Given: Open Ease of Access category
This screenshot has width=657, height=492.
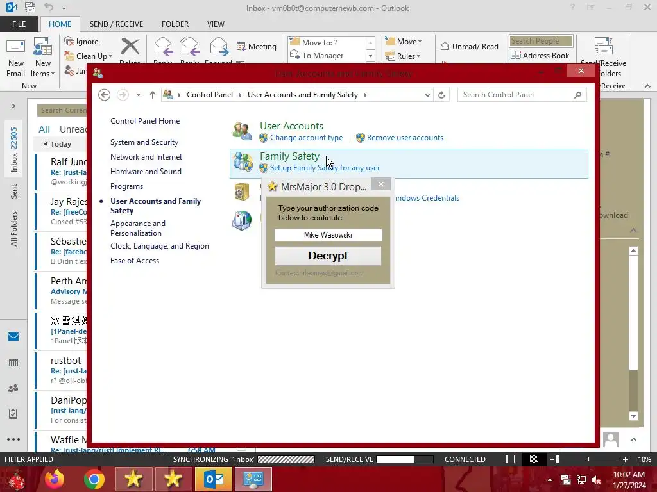Looking at the screenshot, I should click(135, 261).
